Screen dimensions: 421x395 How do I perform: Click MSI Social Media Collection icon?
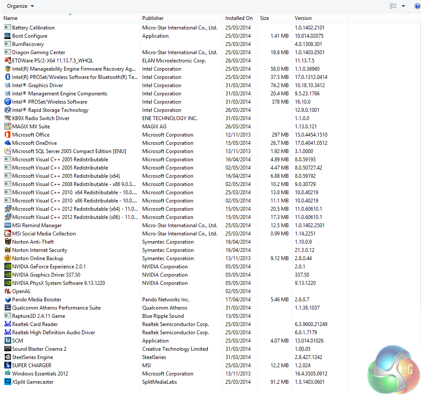tap(8, 233)
